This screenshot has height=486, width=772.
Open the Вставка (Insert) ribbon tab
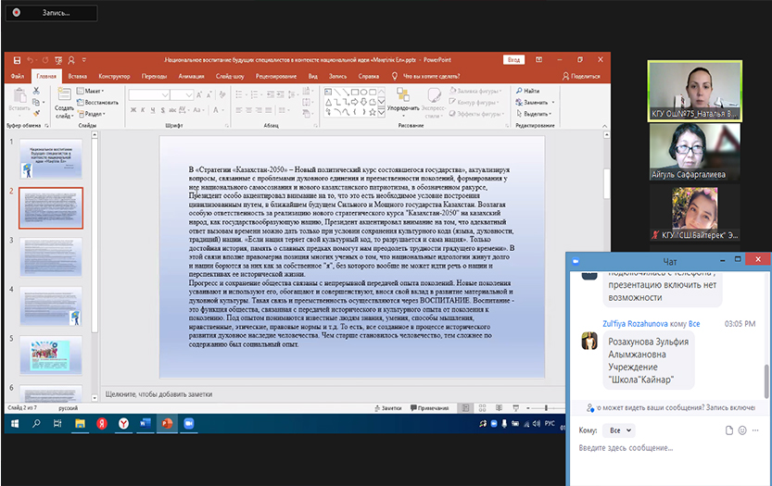(x=78, y=76)
